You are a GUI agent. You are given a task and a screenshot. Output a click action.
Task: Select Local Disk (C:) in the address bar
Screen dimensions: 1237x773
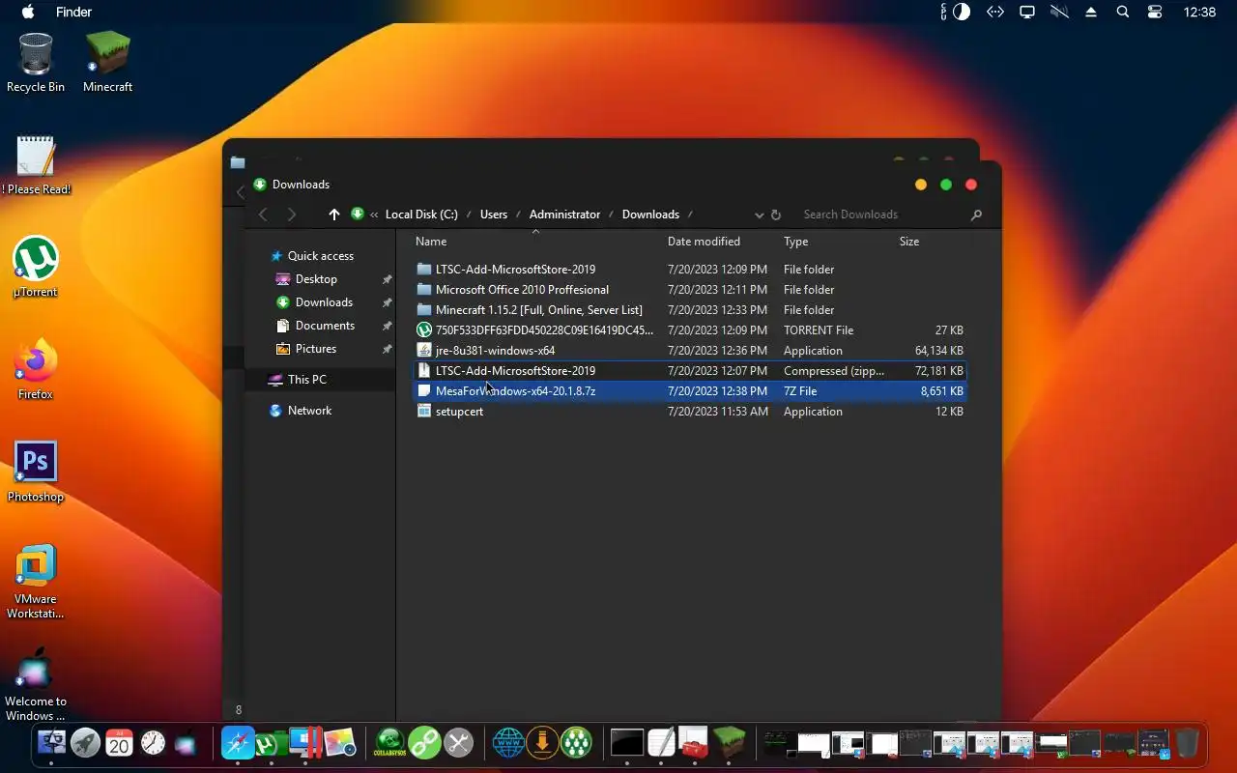tap(421, 215)
